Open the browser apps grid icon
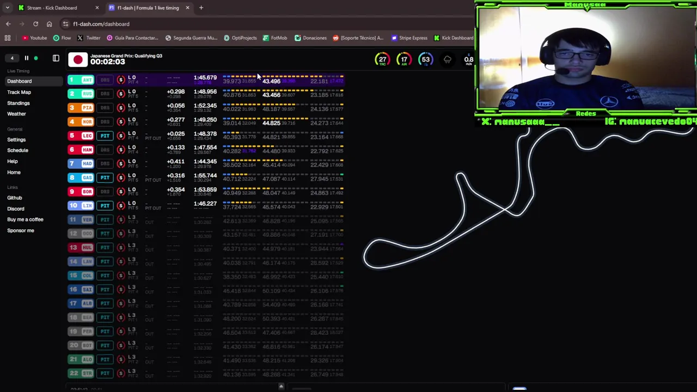 [8, 38]
